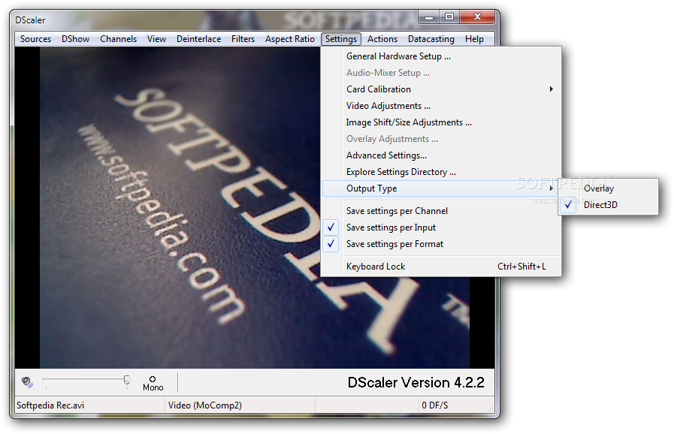Choose General Hardware Setup
Viewport: 674px width, 434px height.
click(441, 56)
